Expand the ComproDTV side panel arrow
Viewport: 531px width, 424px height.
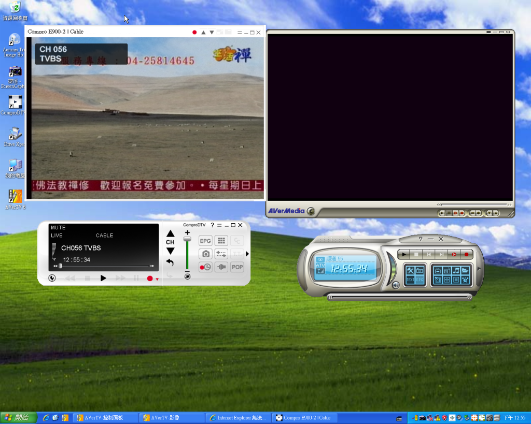click(x=247, y=254)
